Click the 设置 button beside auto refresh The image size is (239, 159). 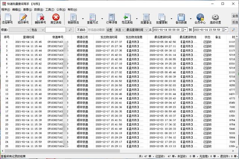109,30
